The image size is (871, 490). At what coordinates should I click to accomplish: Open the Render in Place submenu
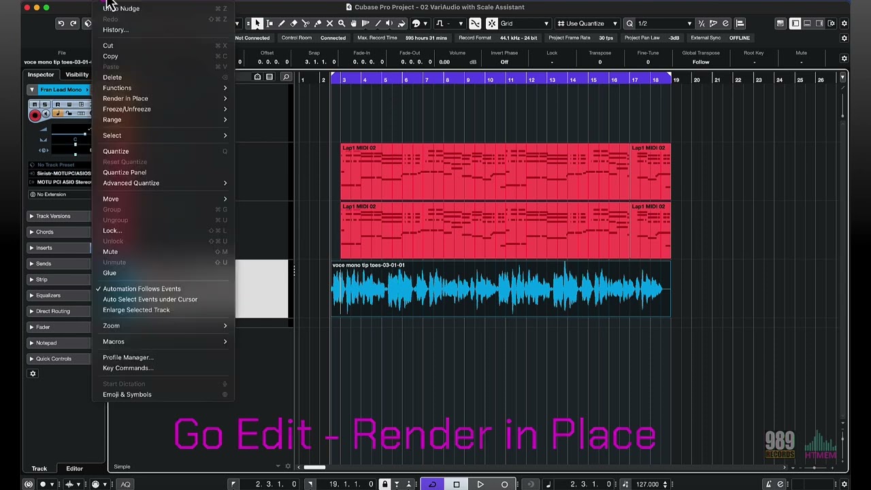[163, 98]
